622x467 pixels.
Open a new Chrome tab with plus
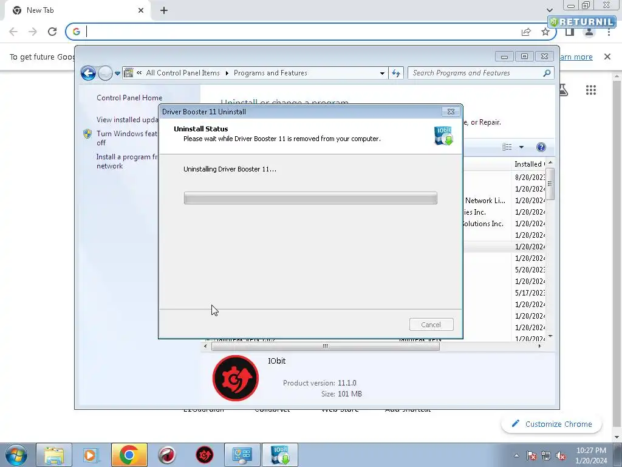click(x=164, y=10)
